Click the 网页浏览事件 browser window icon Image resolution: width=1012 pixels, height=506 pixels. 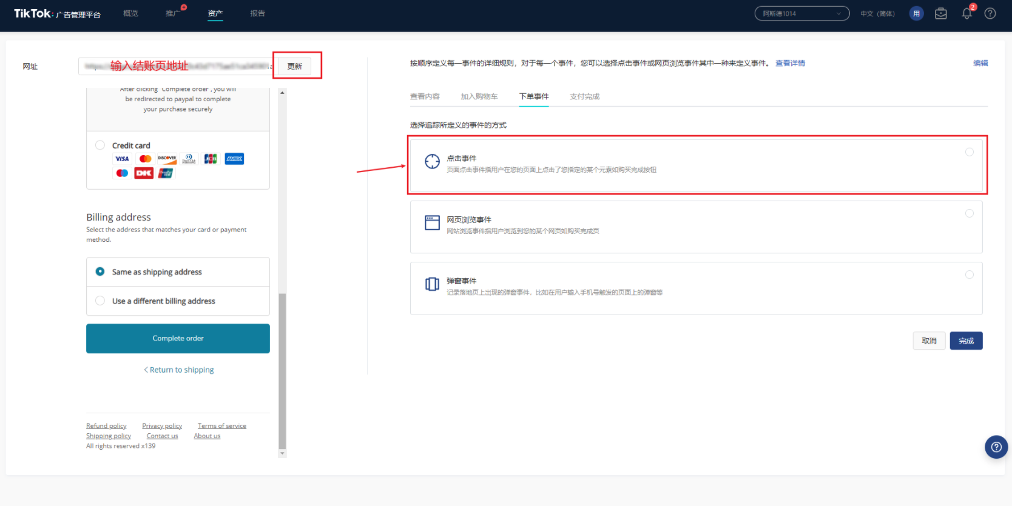point(432,222)
